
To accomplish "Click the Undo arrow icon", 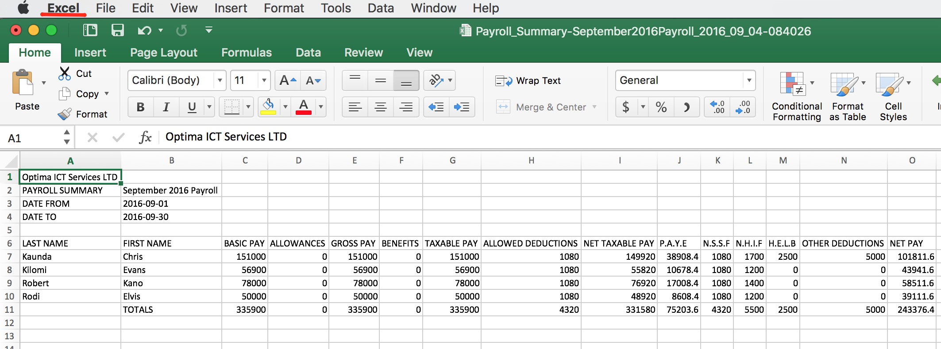I will pos(144,30).
